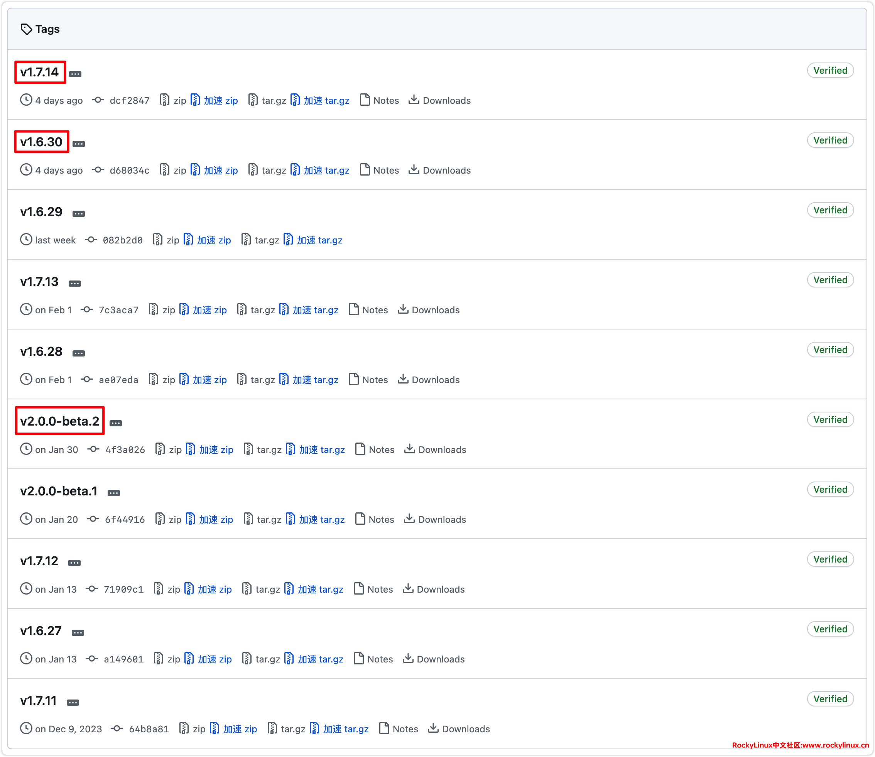Click the tag icon beside Tags heading
This screenshot has height=757, width=875.
(x=26, y=29)
